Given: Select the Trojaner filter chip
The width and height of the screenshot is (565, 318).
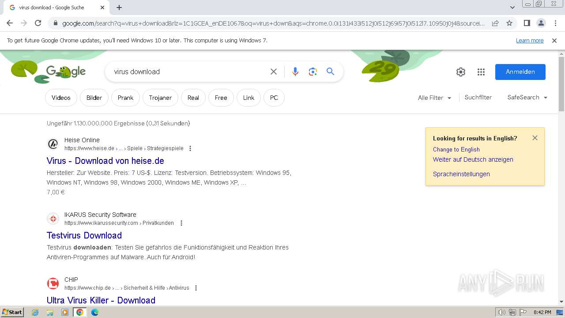Looking at the screenshot, I should (160, 98).
